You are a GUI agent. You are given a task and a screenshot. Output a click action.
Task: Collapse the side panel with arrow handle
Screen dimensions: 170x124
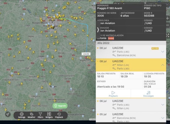tap(98, 30)
